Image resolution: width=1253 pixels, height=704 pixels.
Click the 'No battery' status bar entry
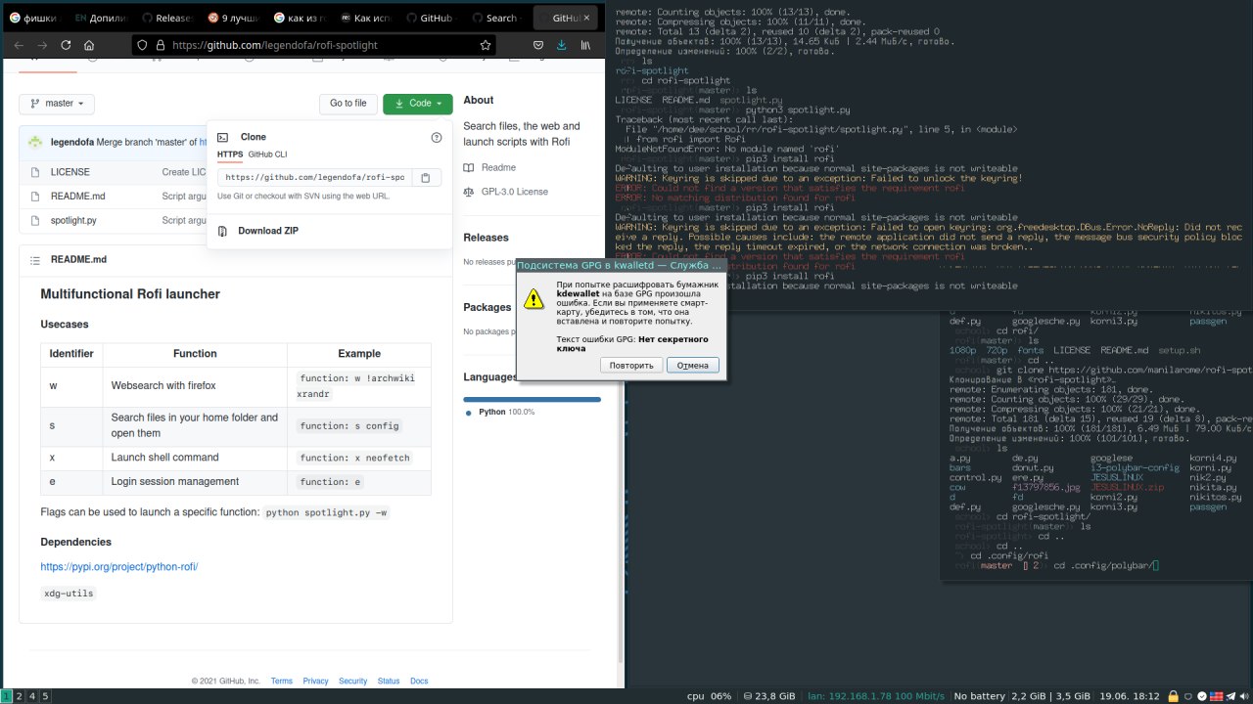pyautogui.click(x=980, y=696)
